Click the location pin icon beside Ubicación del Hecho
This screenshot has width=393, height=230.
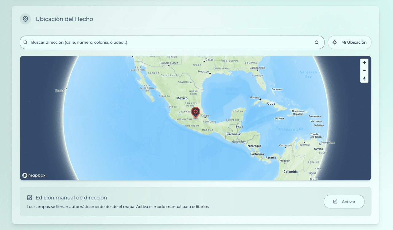click(x=25, y=19)
